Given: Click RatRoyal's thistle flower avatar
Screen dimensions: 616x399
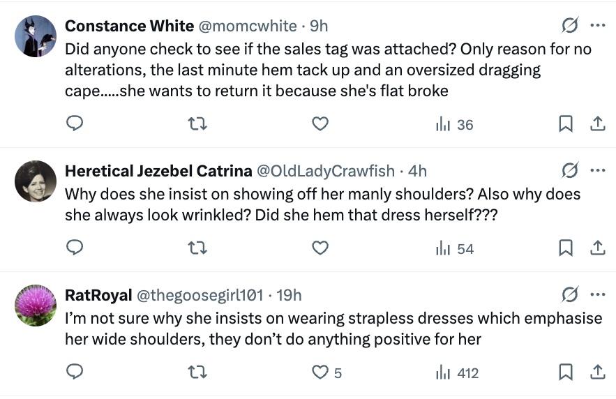Looking at the screenshot, I should pyautogui.click(x=36, y=305).
